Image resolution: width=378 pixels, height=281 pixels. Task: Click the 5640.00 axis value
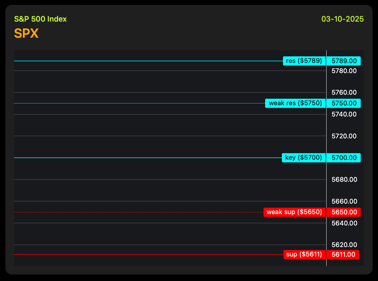[x=344, y=223]
